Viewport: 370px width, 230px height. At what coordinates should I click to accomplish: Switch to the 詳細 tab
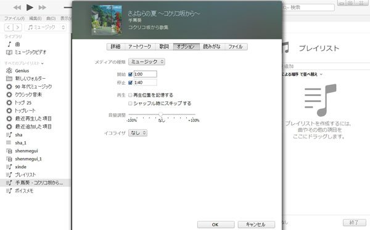point(116,47)
